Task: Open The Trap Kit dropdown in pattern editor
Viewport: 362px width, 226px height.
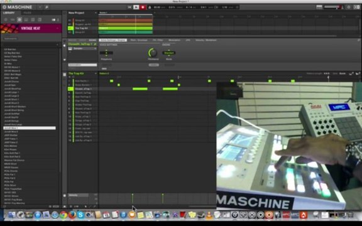Action: point(96,73)
